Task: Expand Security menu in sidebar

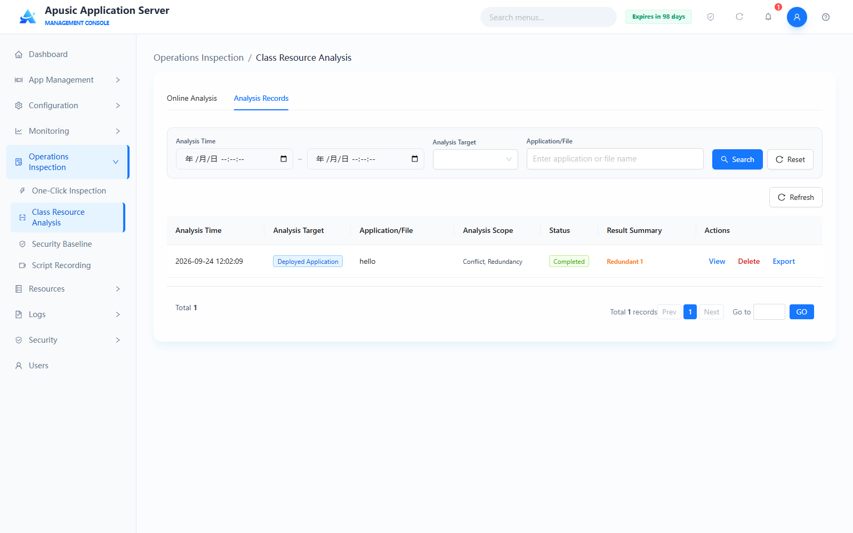Action: (x=68, y=340)
